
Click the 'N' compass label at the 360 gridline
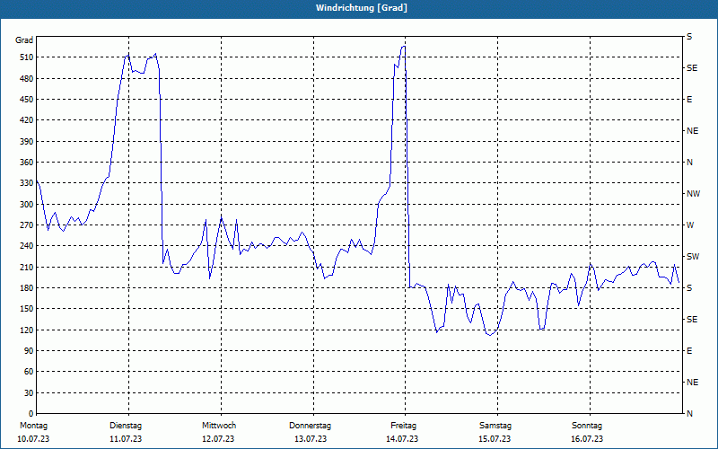point(689,163)
